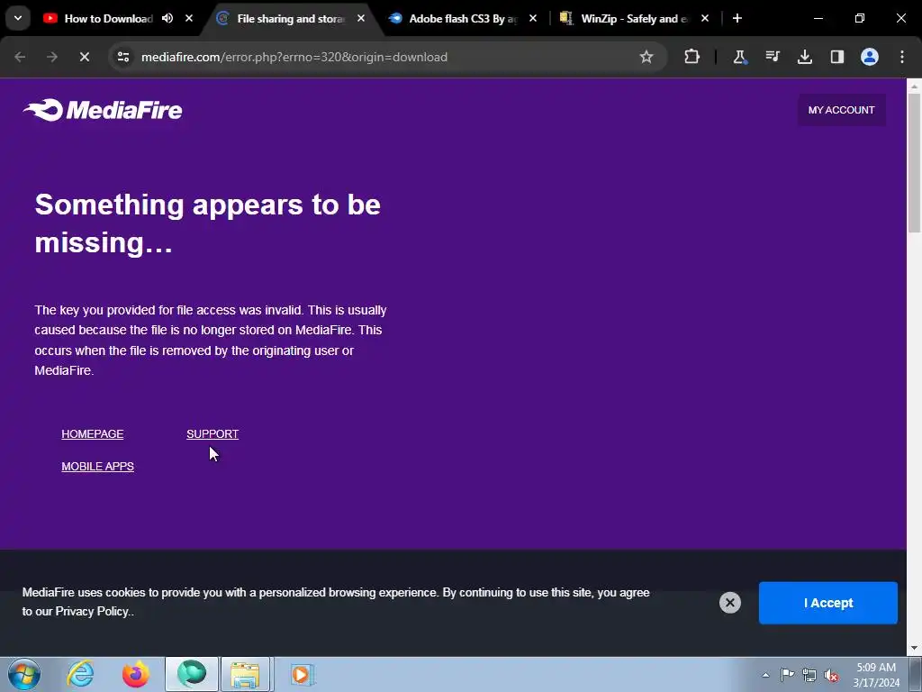Open browser Downloads icon

[x=804, y=57]
